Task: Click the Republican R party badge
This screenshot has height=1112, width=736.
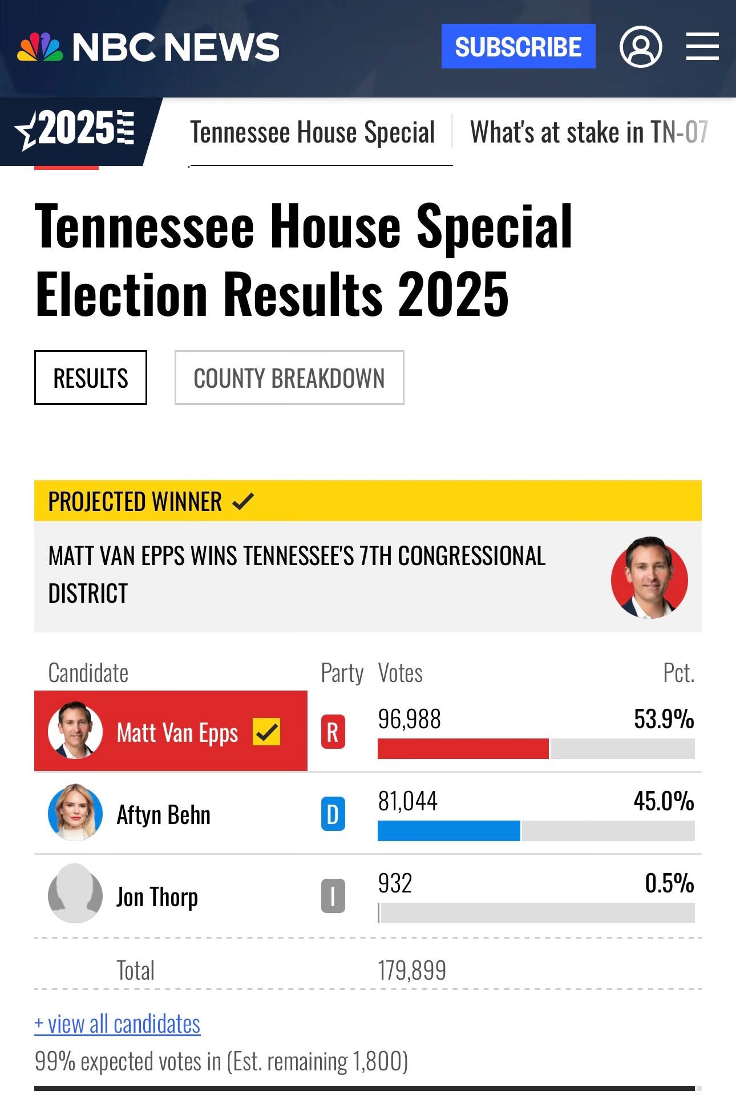Action: (x=333, y=732)
